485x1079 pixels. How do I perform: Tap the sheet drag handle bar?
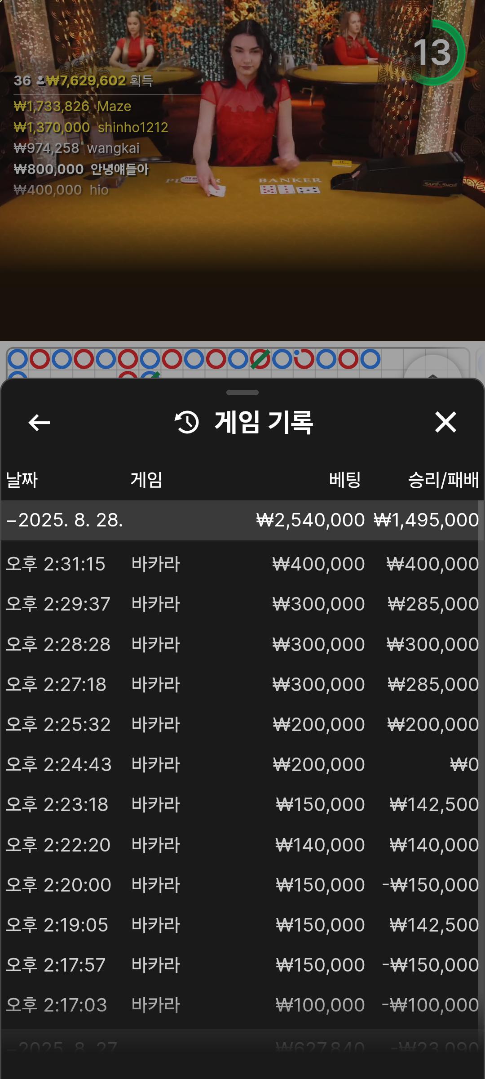point(242,392)
